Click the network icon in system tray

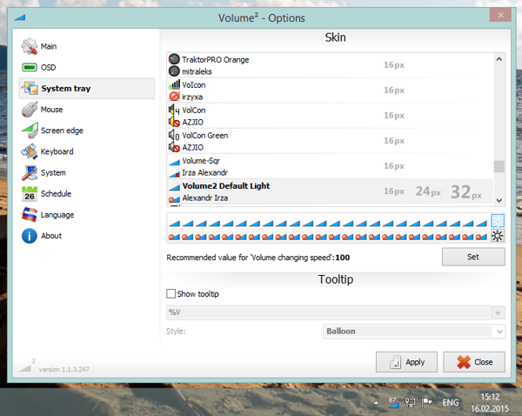tap(410, 402)
